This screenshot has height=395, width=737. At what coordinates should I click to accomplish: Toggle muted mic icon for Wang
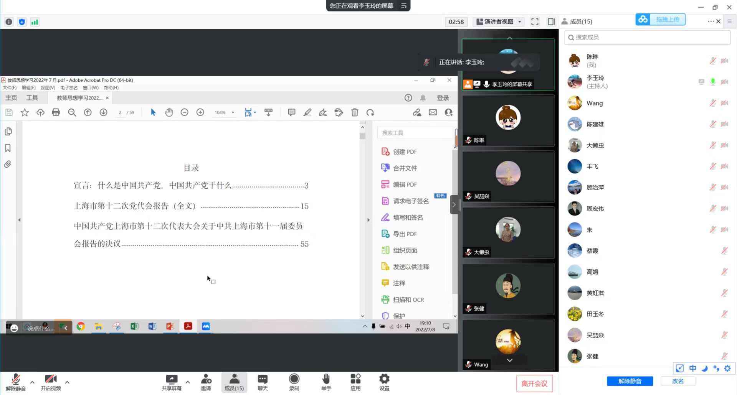(x=713, y=103)
